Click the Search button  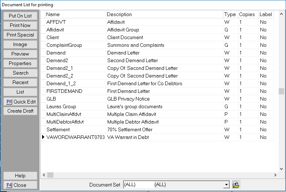pyautogui.click(x=21, y=73)
